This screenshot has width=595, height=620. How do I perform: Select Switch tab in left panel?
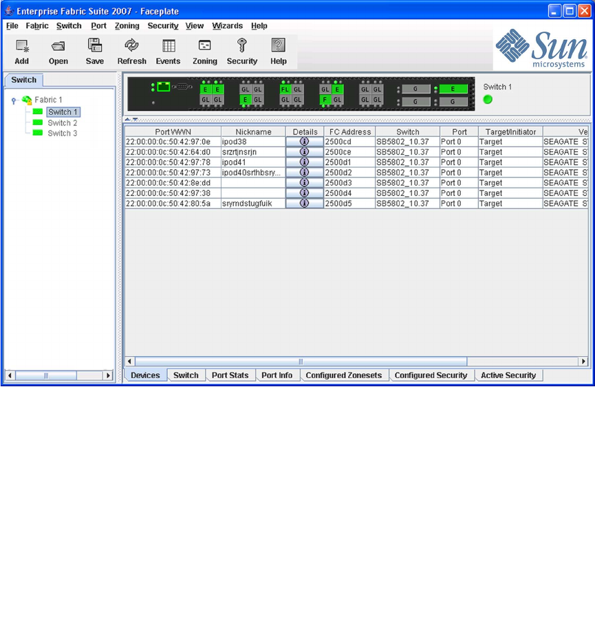click(x=24, y=80)
